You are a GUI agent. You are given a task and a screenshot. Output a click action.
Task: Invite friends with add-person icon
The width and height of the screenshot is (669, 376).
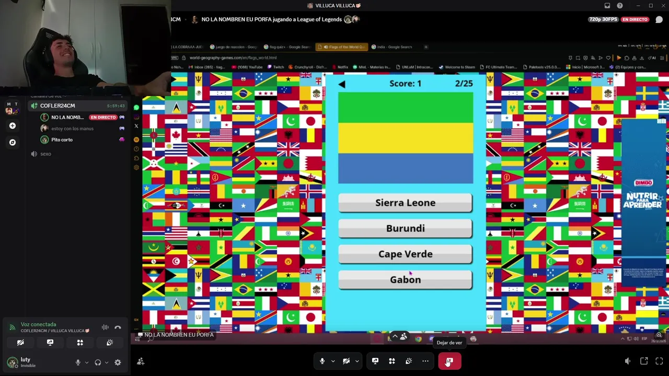[141, 361]
